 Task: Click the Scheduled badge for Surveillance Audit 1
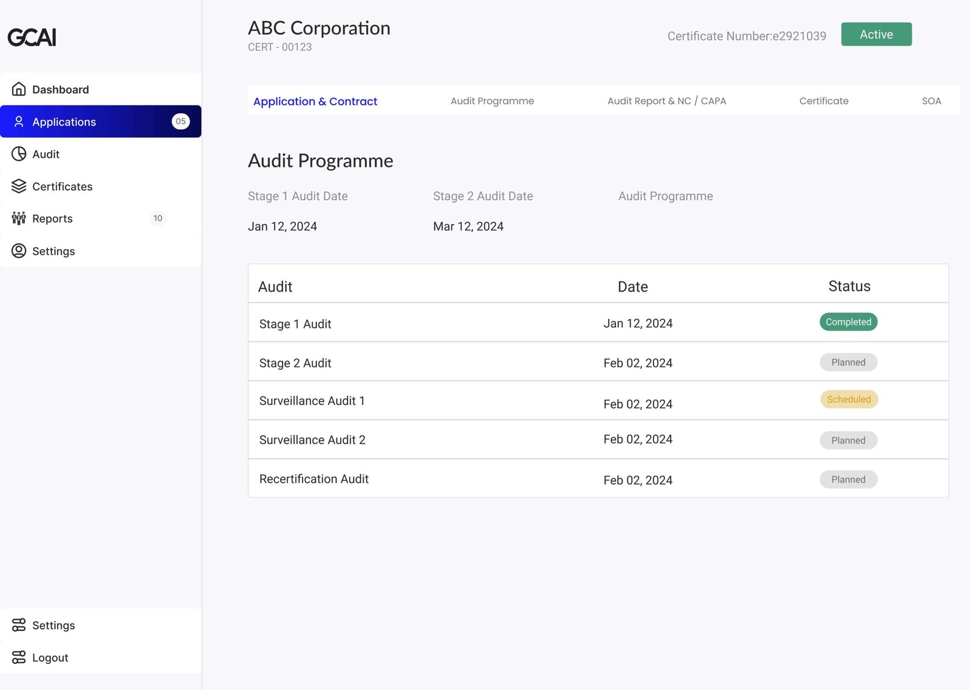tap(849, 400)
